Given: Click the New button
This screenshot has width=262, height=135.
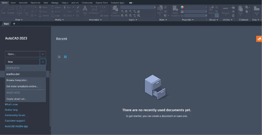Looking at the screenshot, I should [x=23, y=62].
